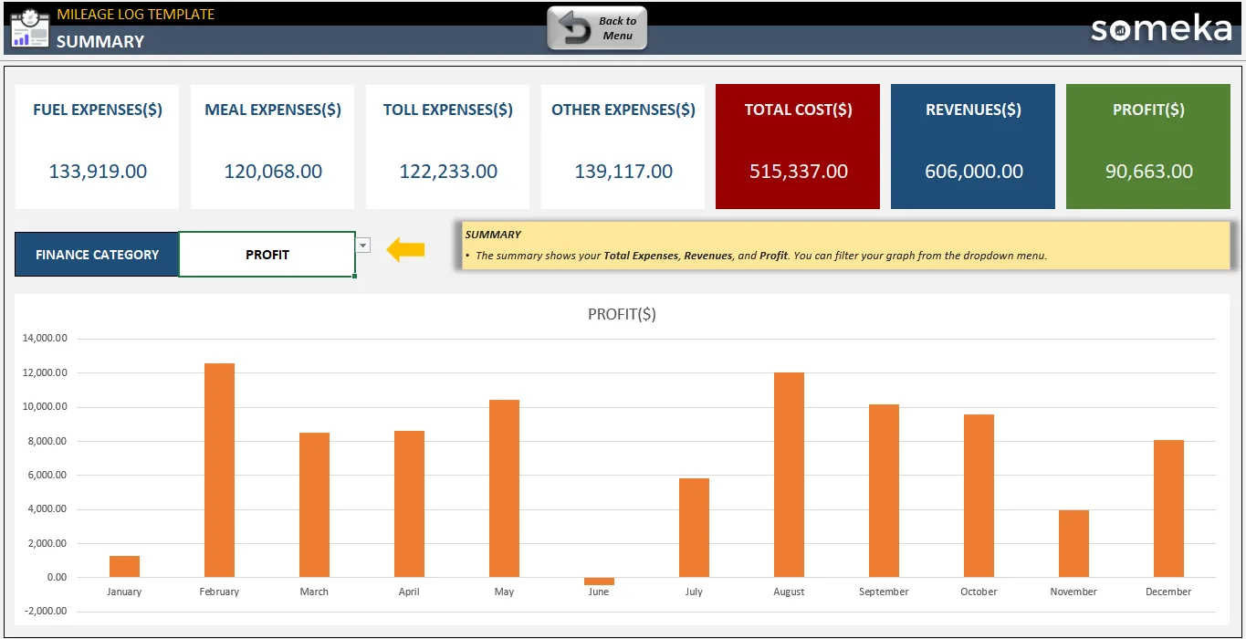Select the PROFIT finance category cell

tap(267, 255)
